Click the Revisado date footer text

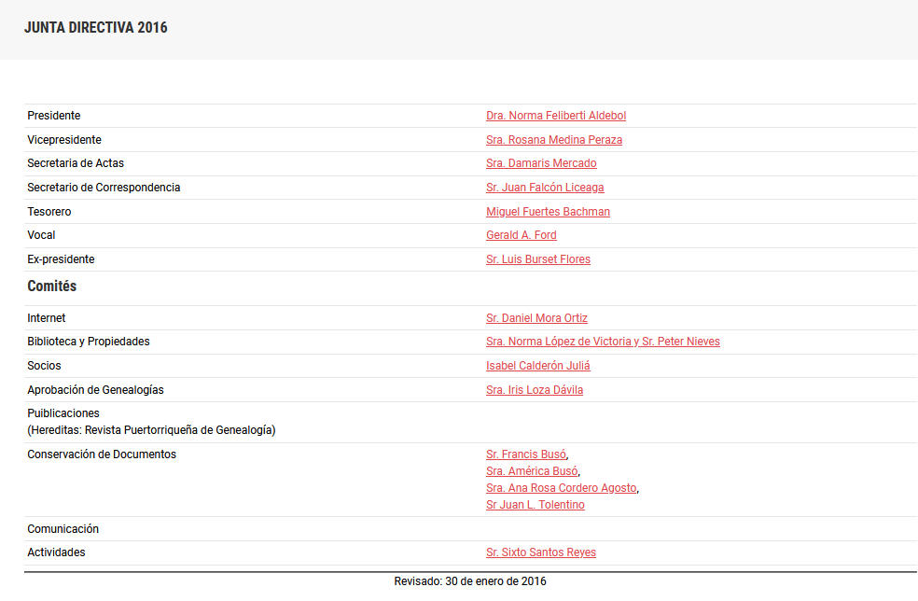pyautogui.click(x=469, y=581)
